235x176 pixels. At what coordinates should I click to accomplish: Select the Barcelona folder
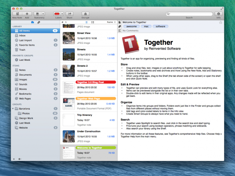tap(35, 109)
